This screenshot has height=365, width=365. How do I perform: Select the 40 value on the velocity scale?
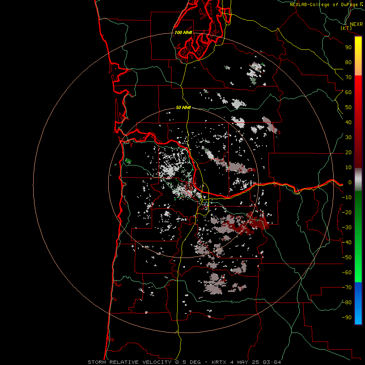348,122
